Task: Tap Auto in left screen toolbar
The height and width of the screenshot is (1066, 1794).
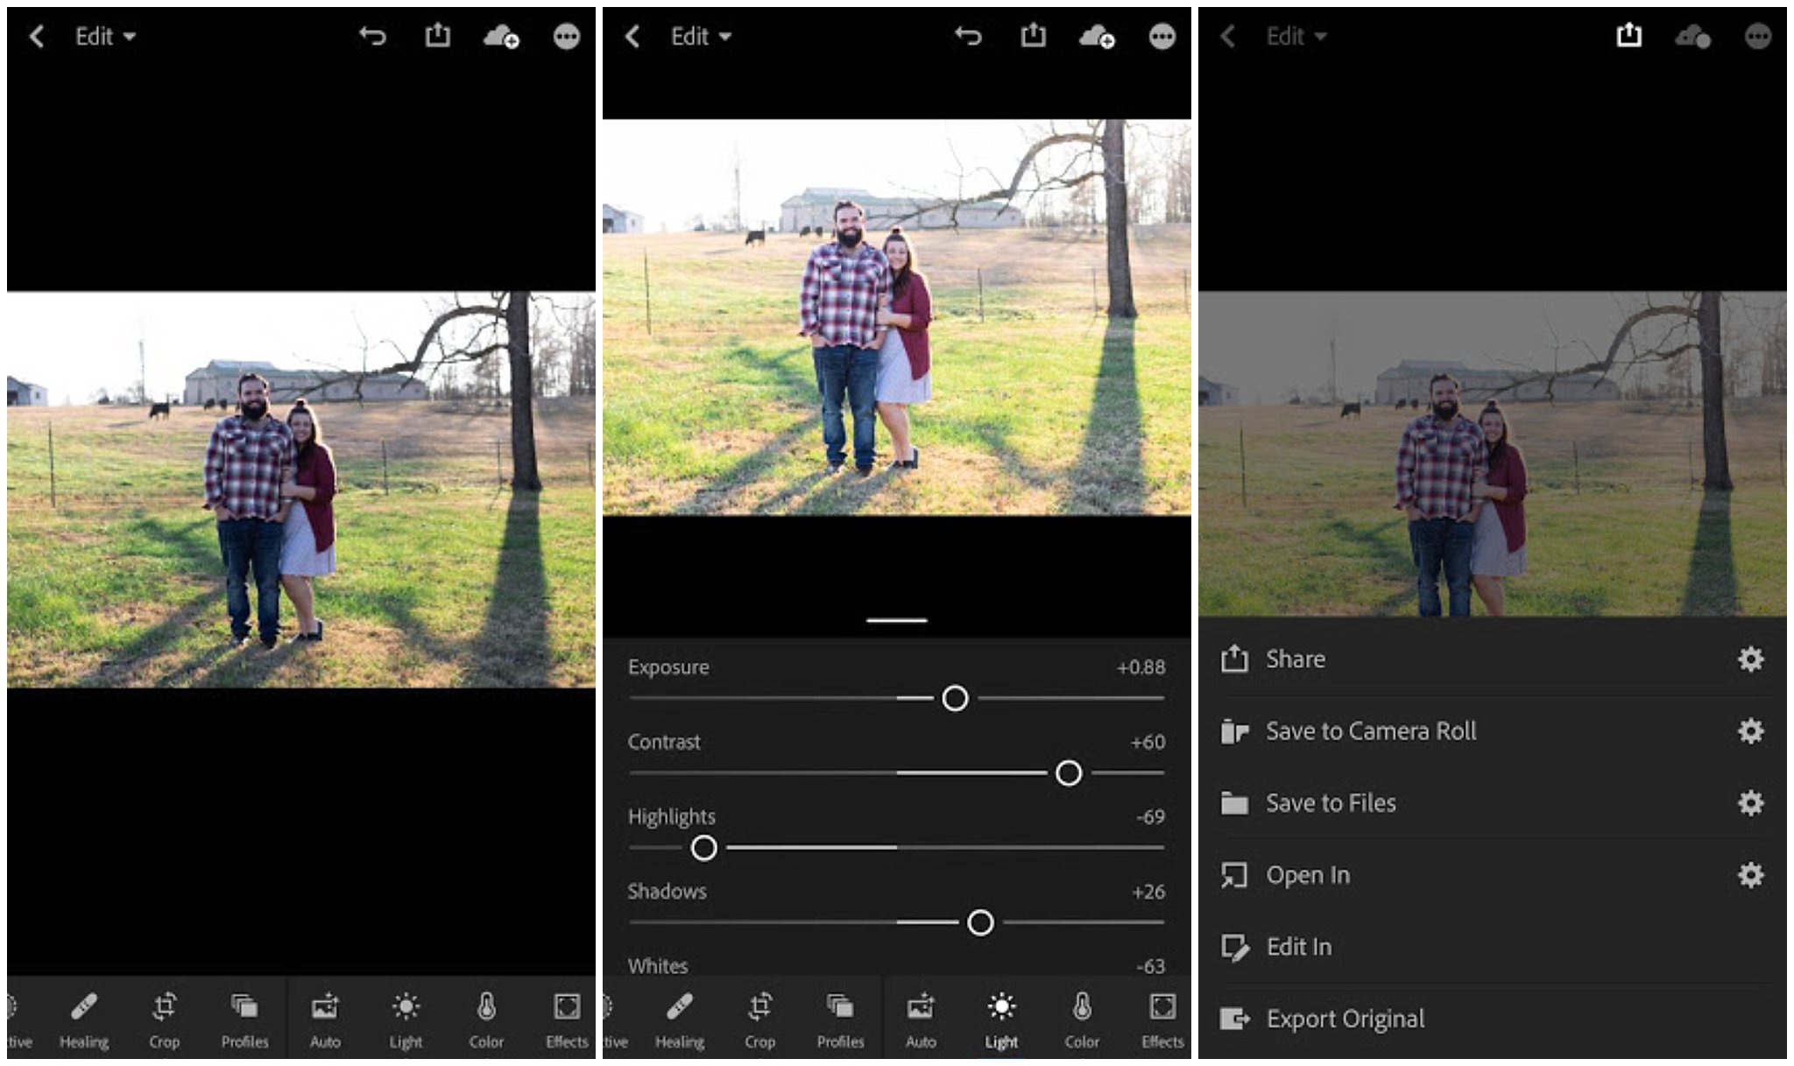Action: coord(325,1020)
